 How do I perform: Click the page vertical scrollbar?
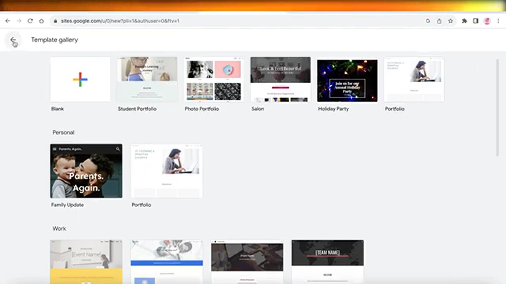pos(497,108)
